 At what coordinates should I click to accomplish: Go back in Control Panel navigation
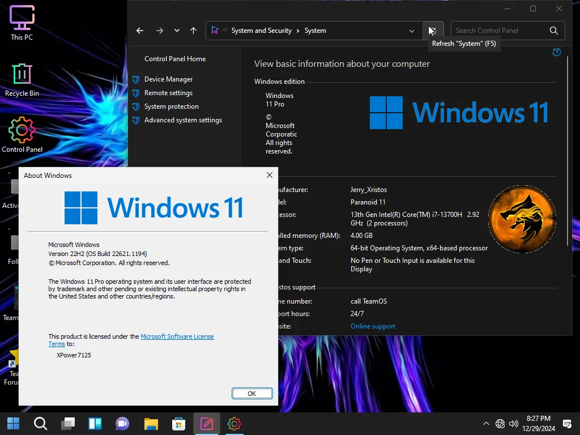pyautogui.click(x=140, y=31)
